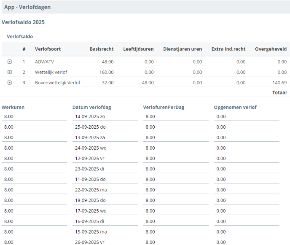This screenshot has height=245, width=290.
Task: Select the date field 12-09-2025 vr
Action: 105,159
